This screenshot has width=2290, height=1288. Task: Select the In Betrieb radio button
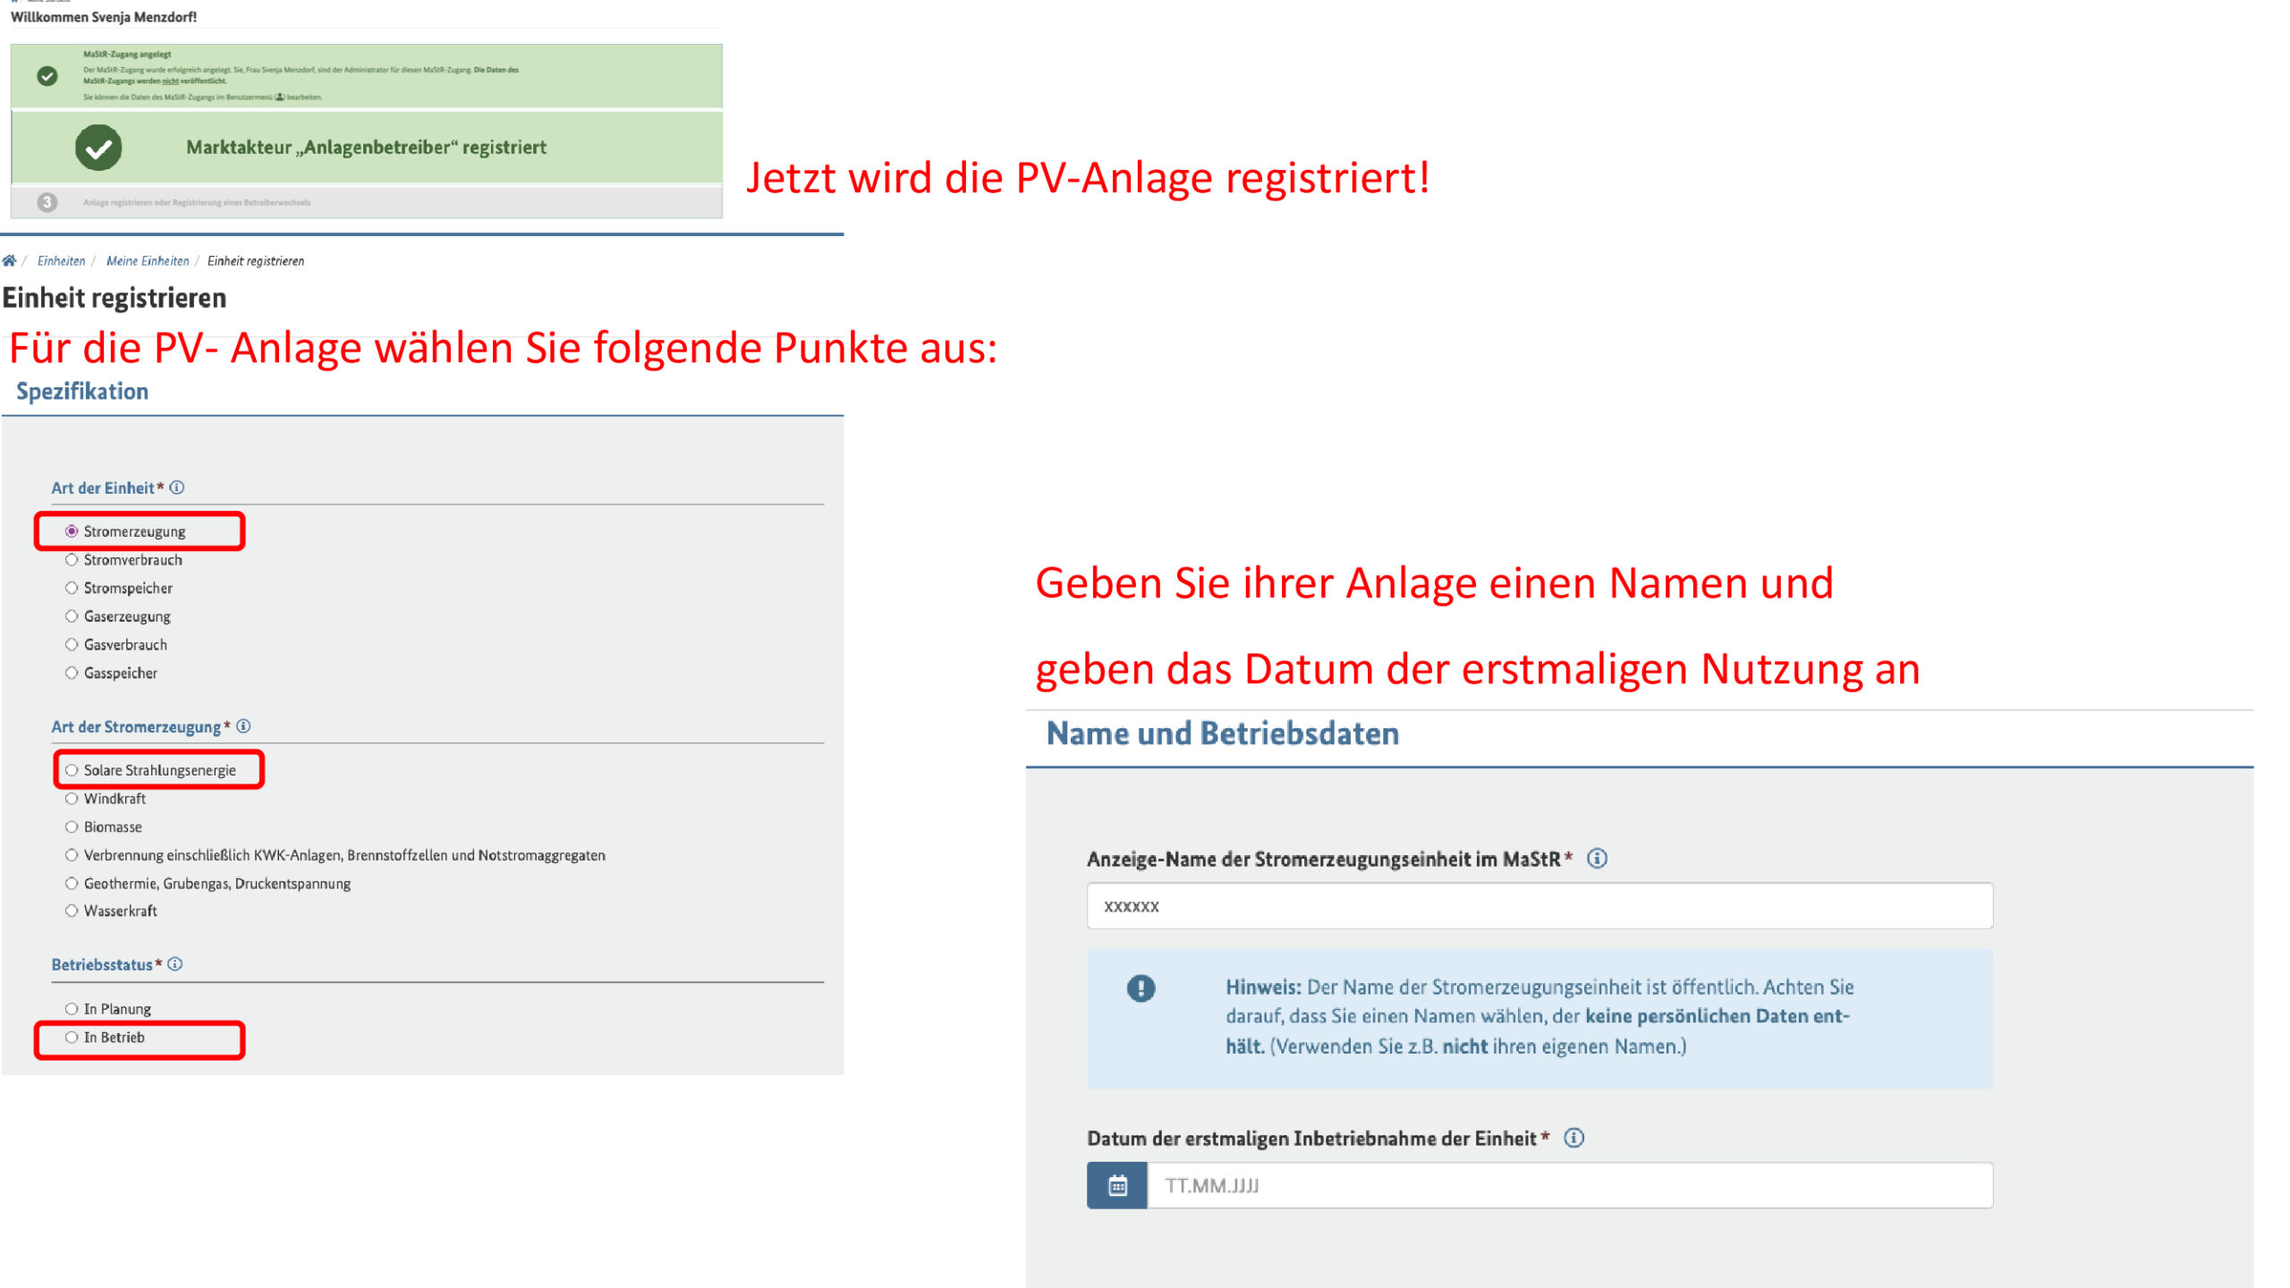72,1038
